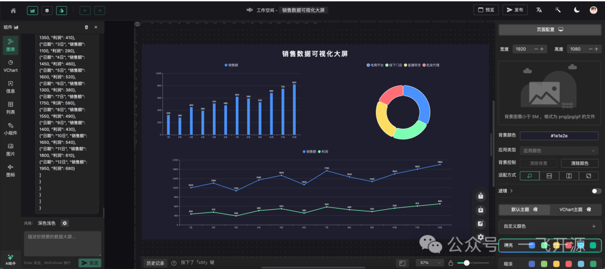Open 历史记录 history
This screenshot has width=605, height=269.
point(156,263)
